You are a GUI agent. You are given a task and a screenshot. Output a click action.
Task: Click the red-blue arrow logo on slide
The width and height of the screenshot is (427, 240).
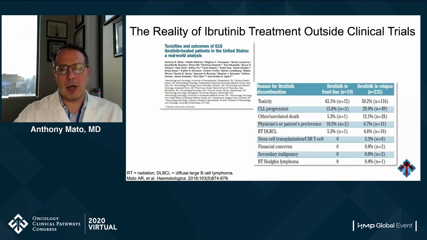[406, 168]
